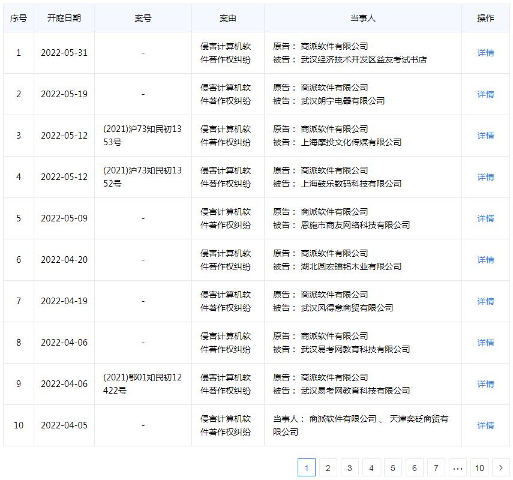Go to pagination page 7

[436, 467]
